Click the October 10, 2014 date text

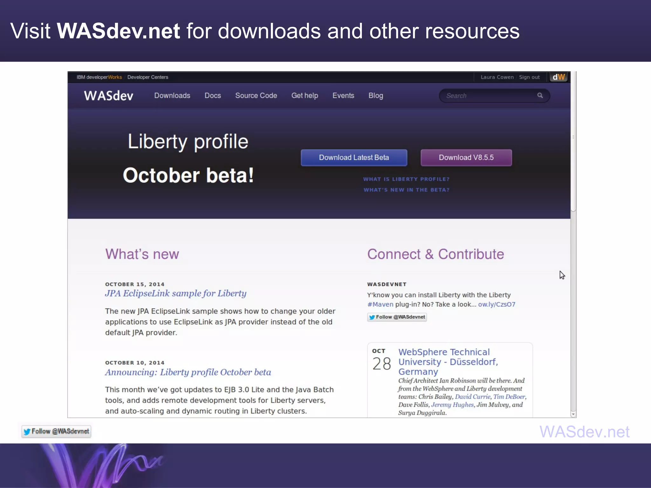click(x=135, y=363)
